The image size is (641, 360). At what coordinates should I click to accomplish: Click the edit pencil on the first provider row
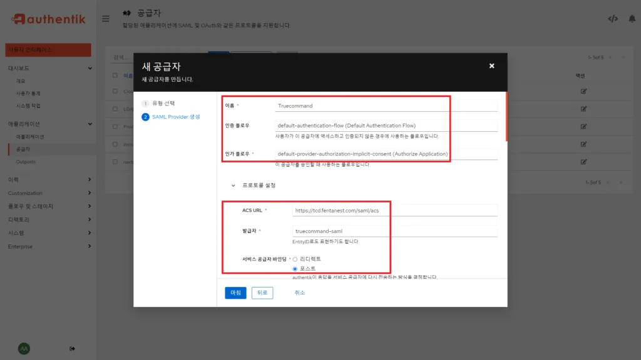584,91
